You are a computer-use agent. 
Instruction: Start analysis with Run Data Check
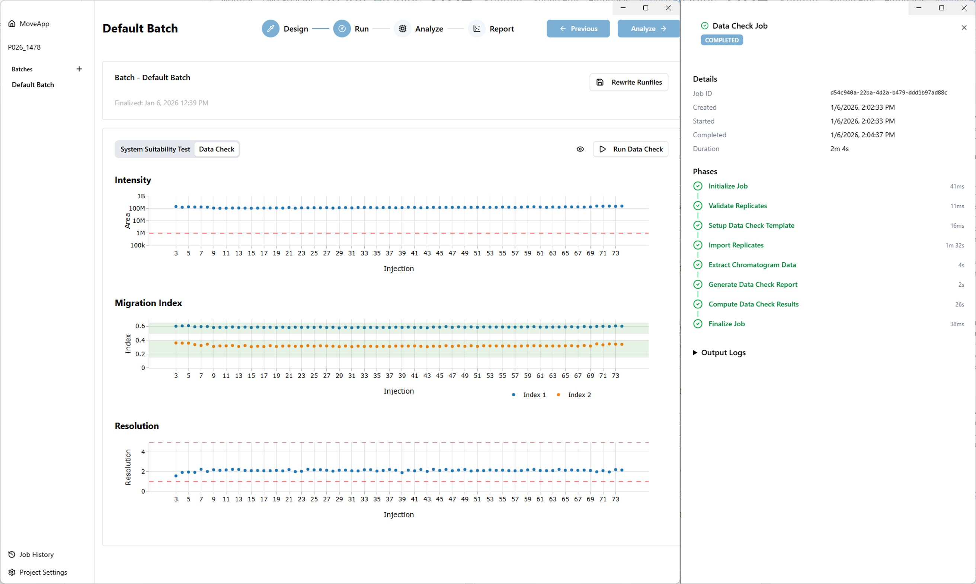tap(630, 149)
